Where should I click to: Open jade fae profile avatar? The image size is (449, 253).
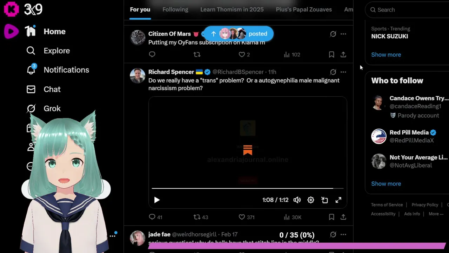(138, 238)
